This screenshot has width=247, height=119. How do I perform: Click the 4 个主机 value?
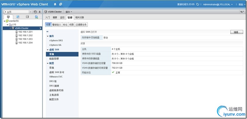[x=116, y=49]
